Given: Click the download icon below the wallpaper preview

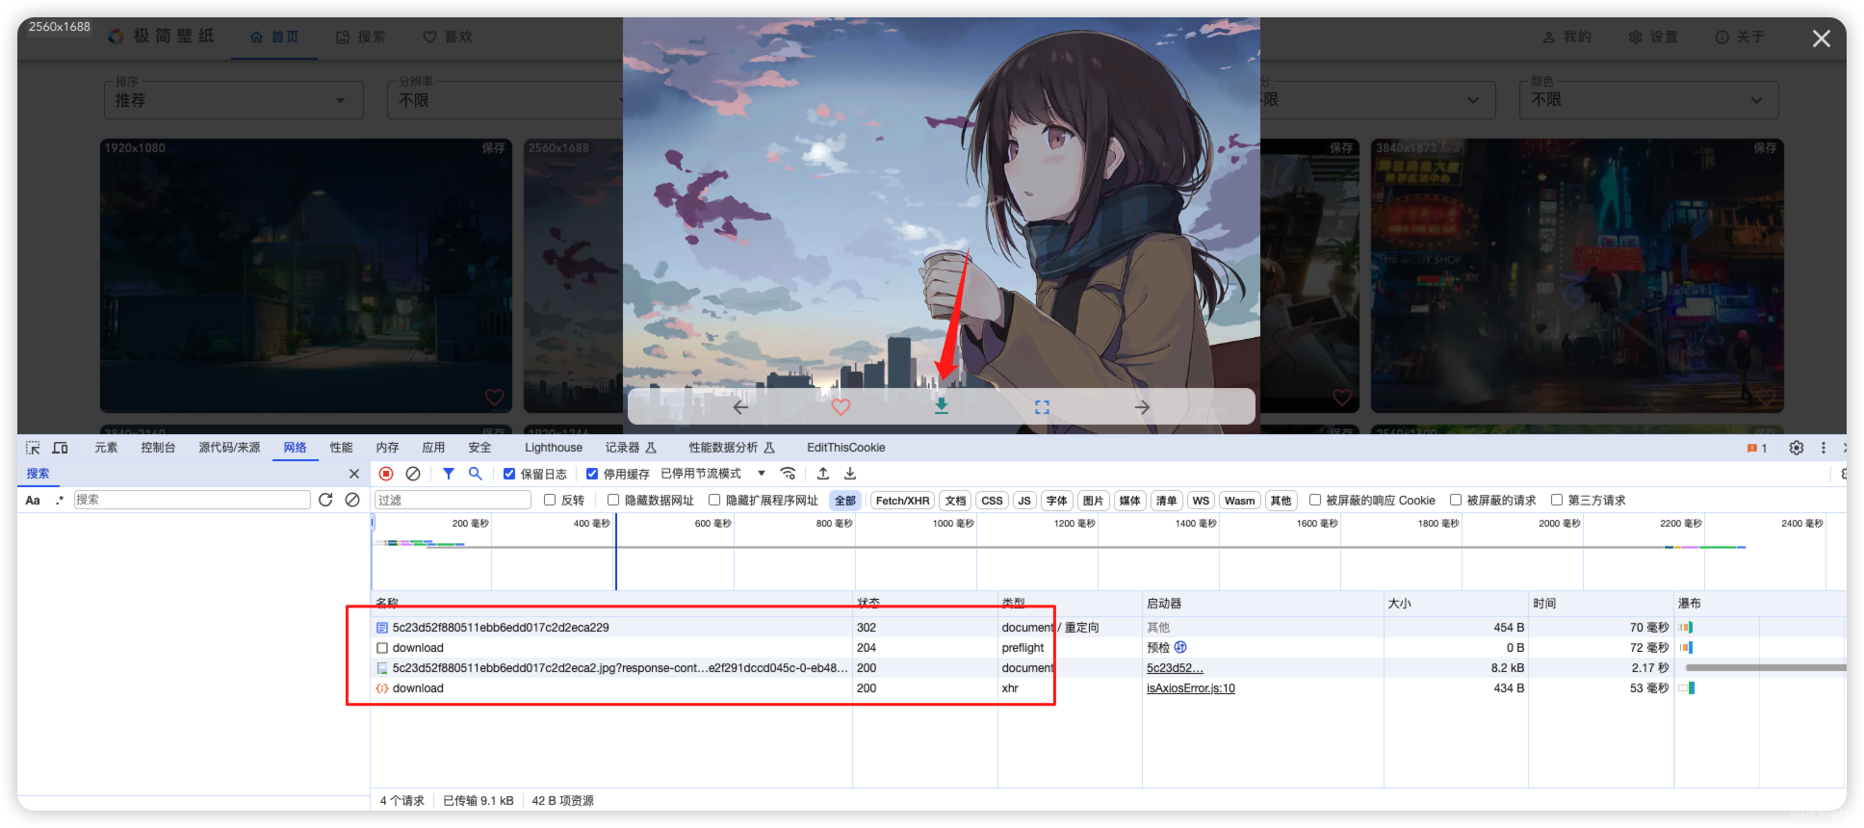Looking at the screenshot, I should pyautogui.click(x=942, y=406).
